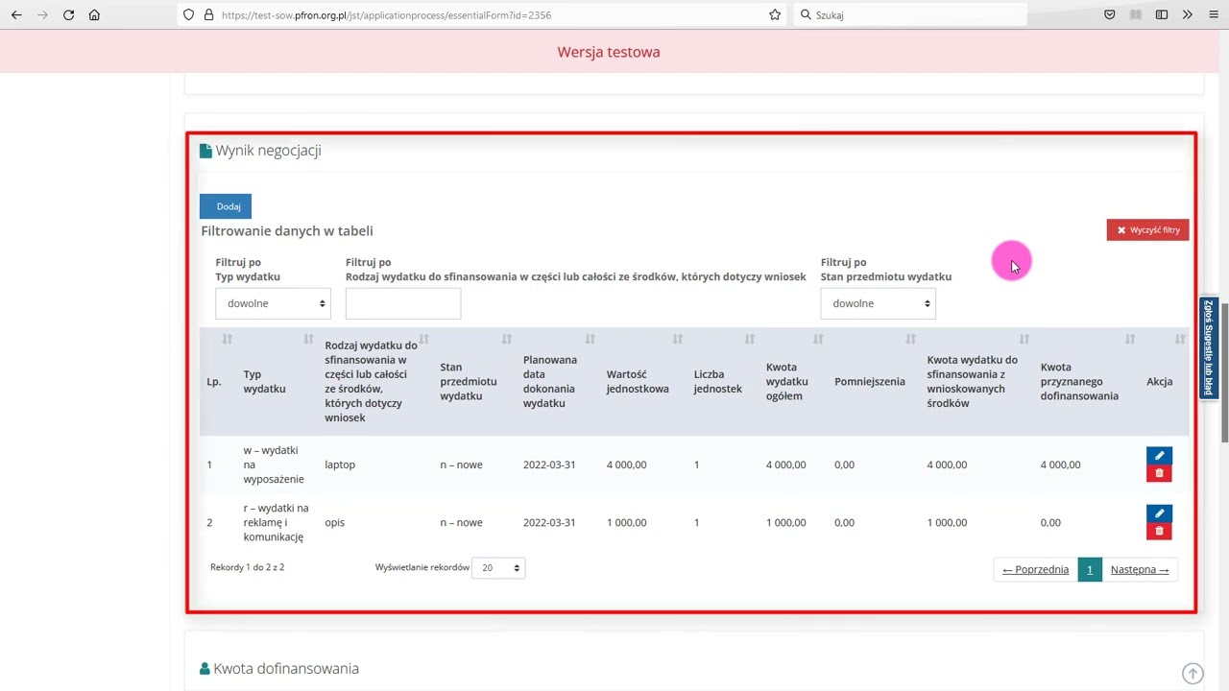This screenshot has width=1229, height=691.
Task: Open the Pocket save icon
Action: coord(1110,14)
